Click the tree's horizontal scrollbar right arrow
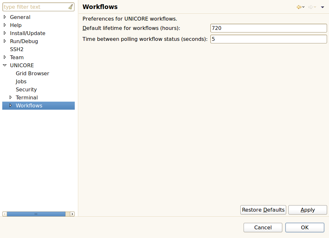This screenshot has width=329, height=238. click(72, 214)
